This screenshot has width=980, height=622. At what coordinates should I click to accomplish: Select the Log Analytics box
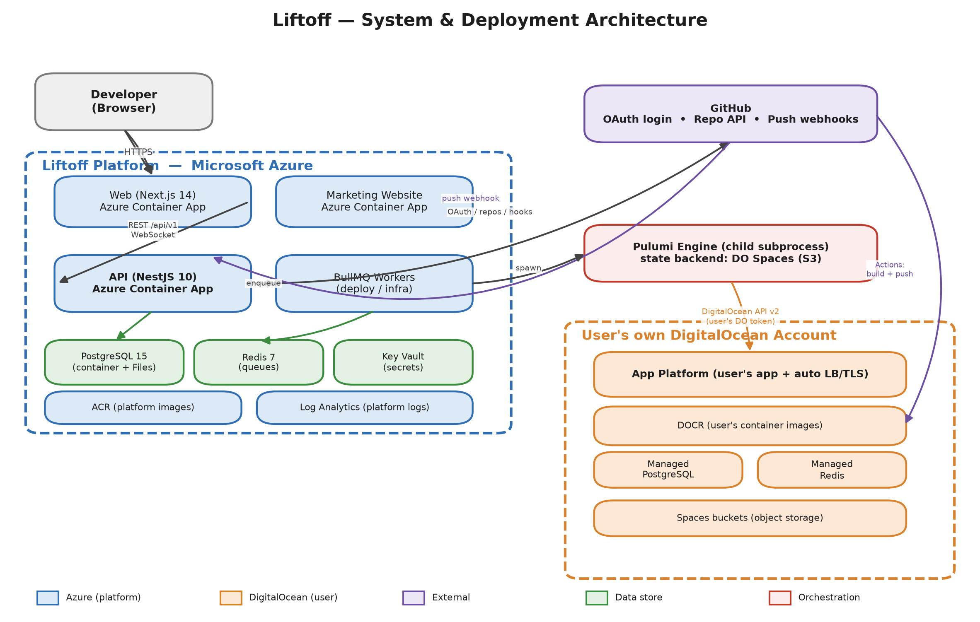[365, 407]
